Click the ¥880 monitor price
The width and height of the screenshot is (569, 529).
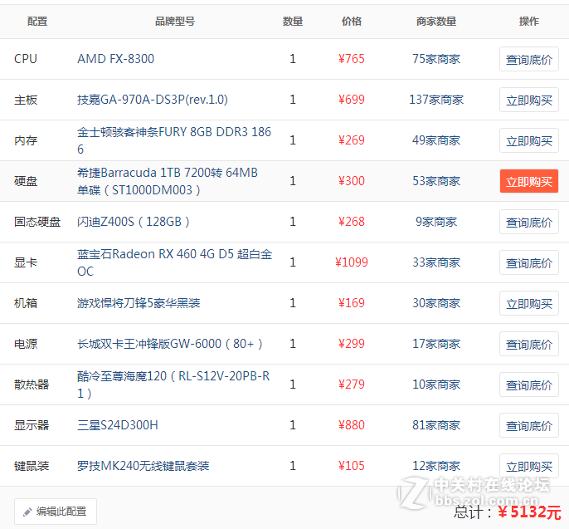[x=352, y=425]
